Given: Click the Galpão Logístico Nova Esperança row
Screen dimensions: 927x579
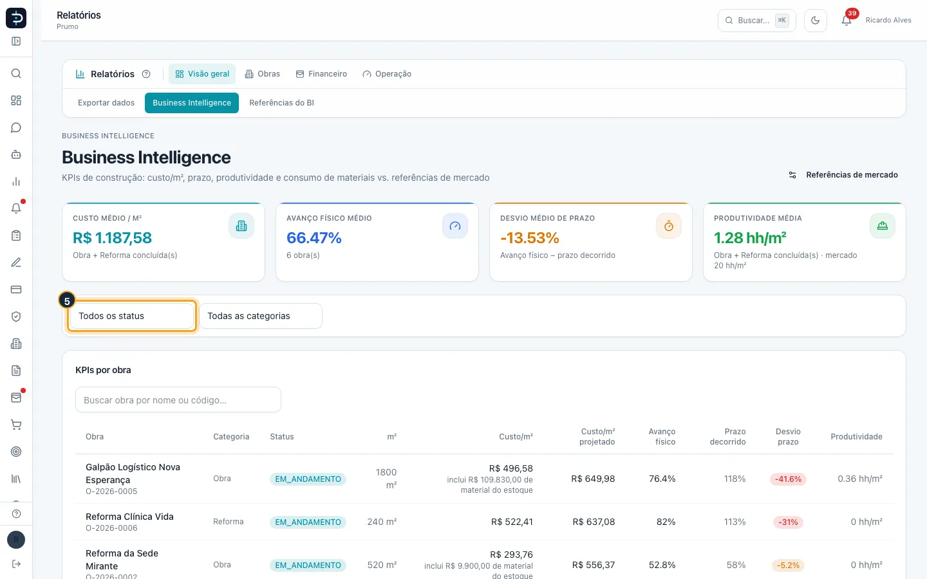Looking at the screenshot, I should (x=484, y=479).
